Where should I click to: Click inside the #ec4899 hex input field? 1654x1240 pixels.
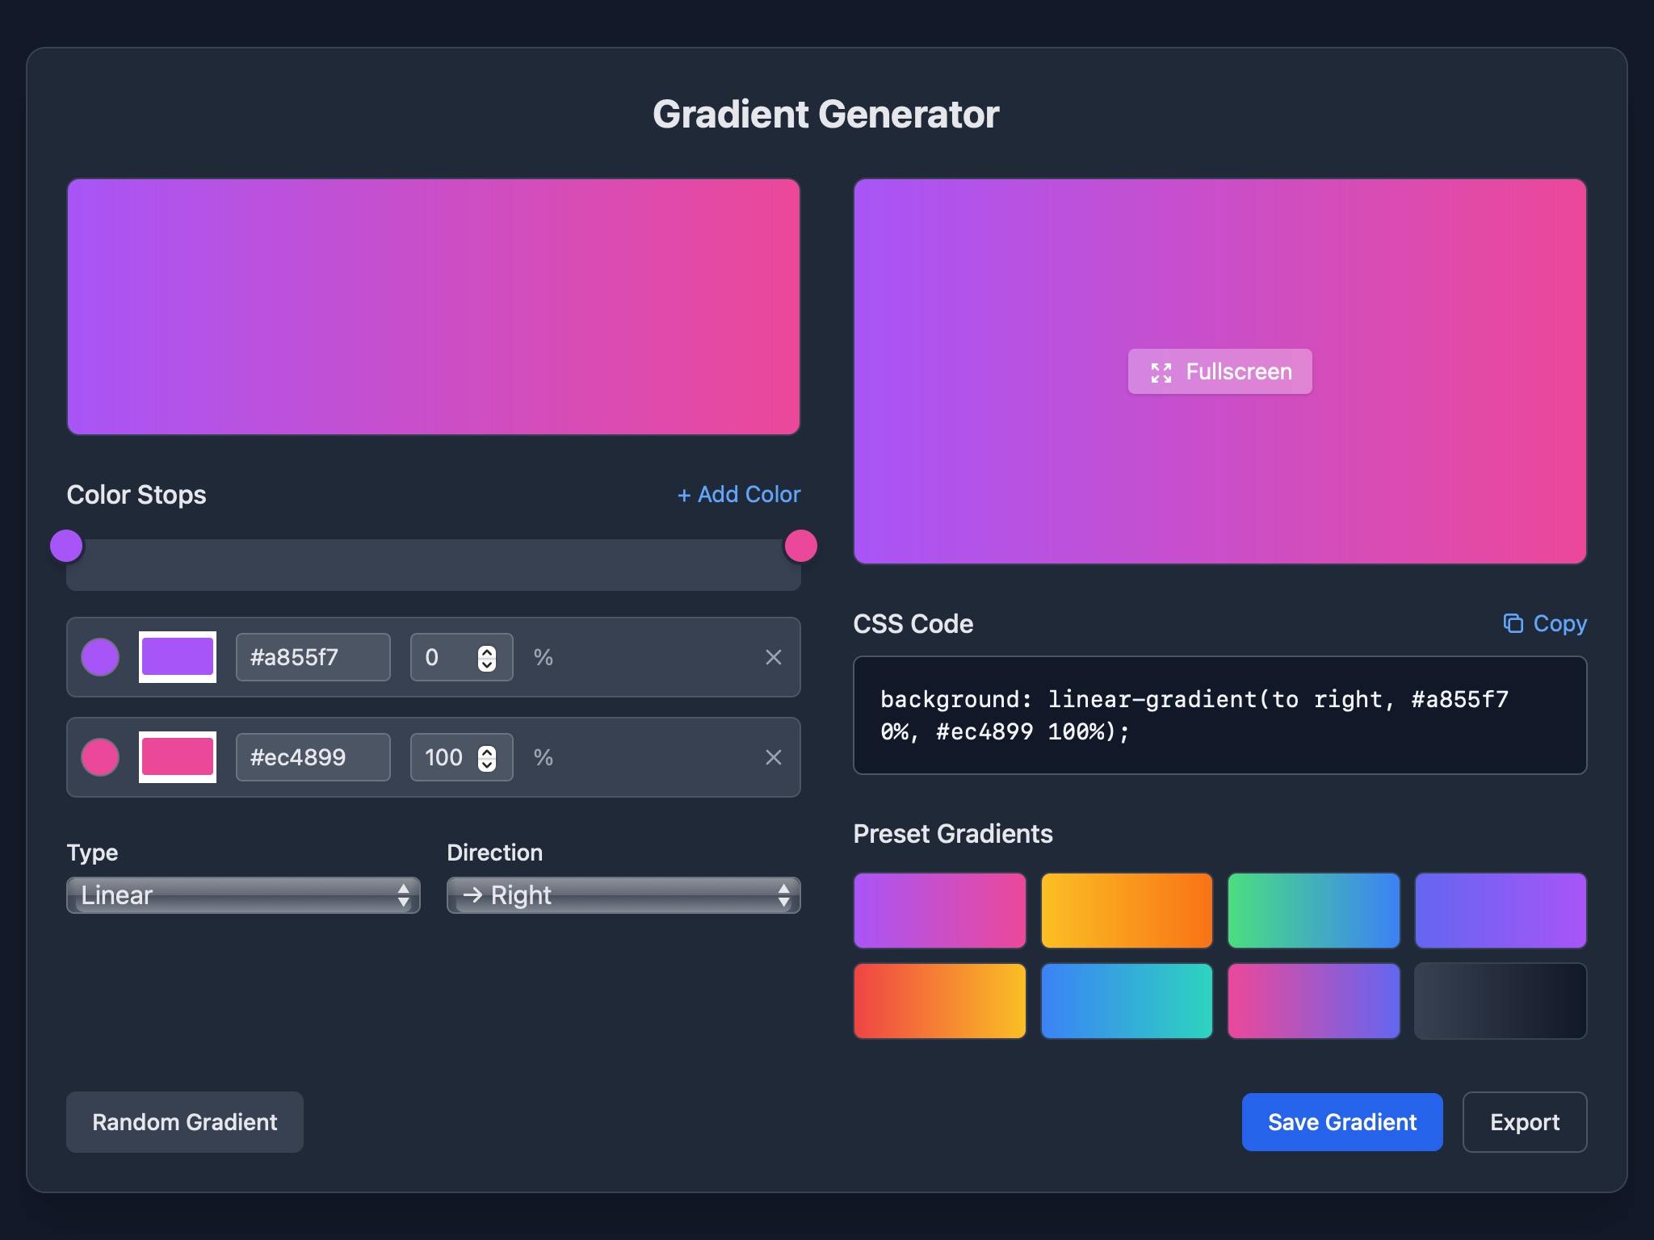[x=313, y=757]
